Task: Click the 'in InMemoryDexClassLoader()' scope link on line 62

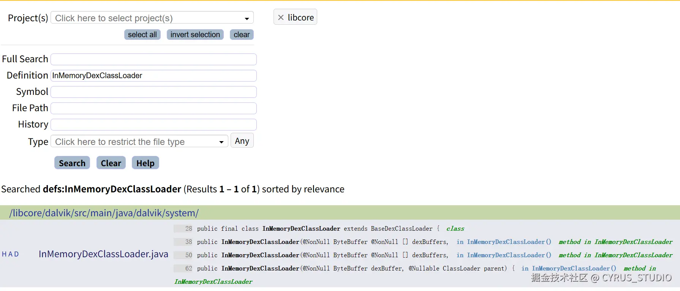Action: (569, 268)
